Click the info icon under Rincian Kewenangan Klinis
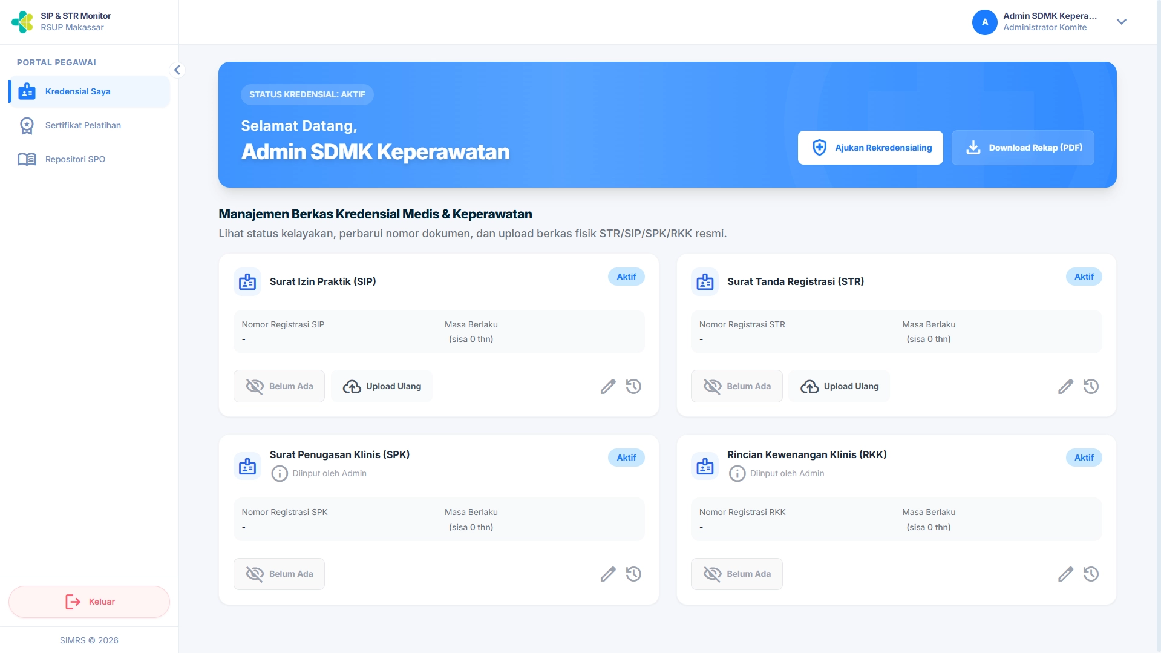The image size is (1161, 653). pyautogui.click(x=737, y=473)
